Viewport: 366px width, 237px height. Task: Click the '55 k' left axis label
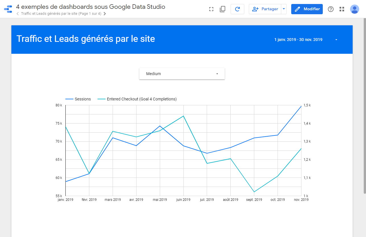59,196
